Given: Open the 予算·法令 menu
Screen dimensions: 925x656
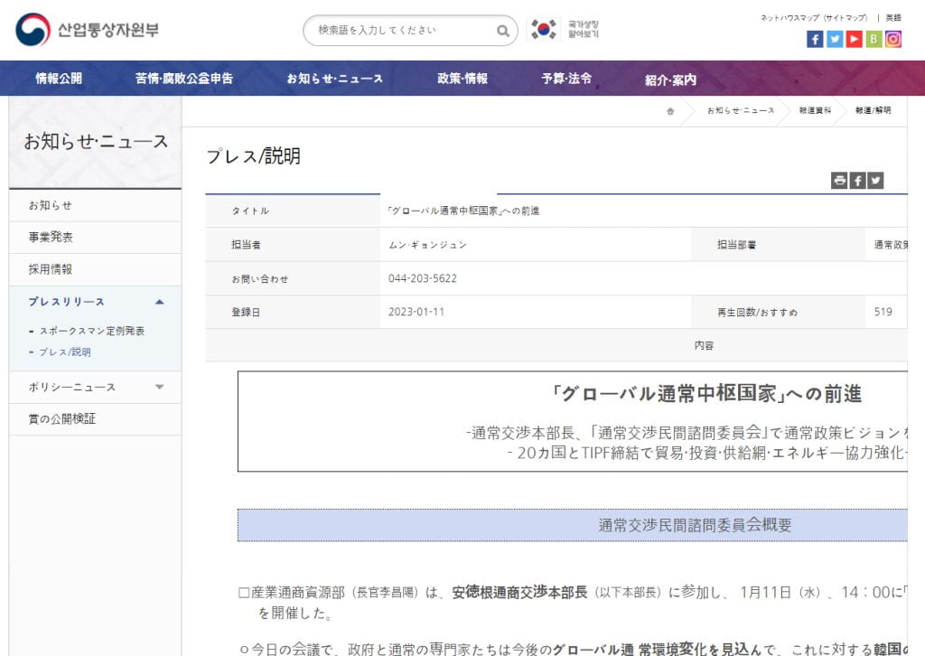Looking at the screenshot, I should [566, 79].
